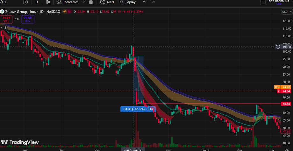Click the add symbol plus icon
293x151 pixels.
coord(25,2)
